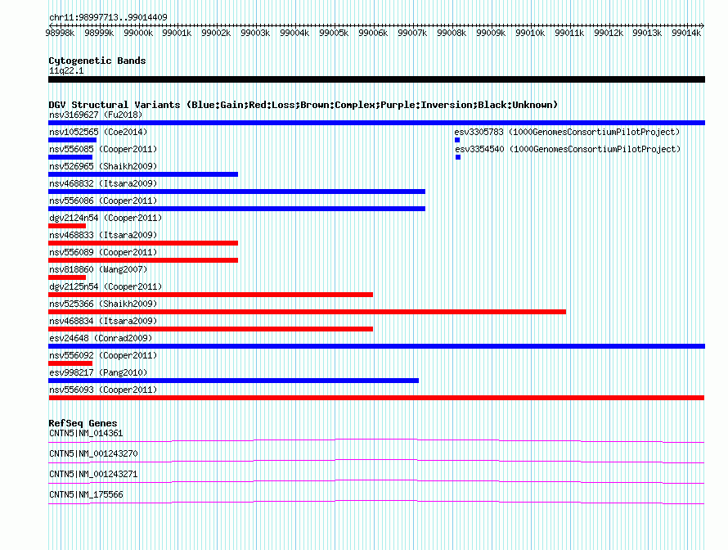Open the nsv525366 (Shaikh2009) label
This screenshot has width=728, height=550.
103,304
